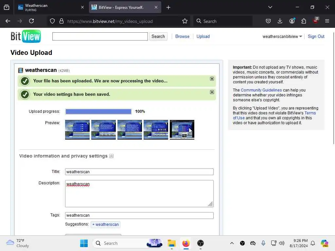Click the Firefox toolbar Search box
The image size is (335, 251).
(223, 21)
